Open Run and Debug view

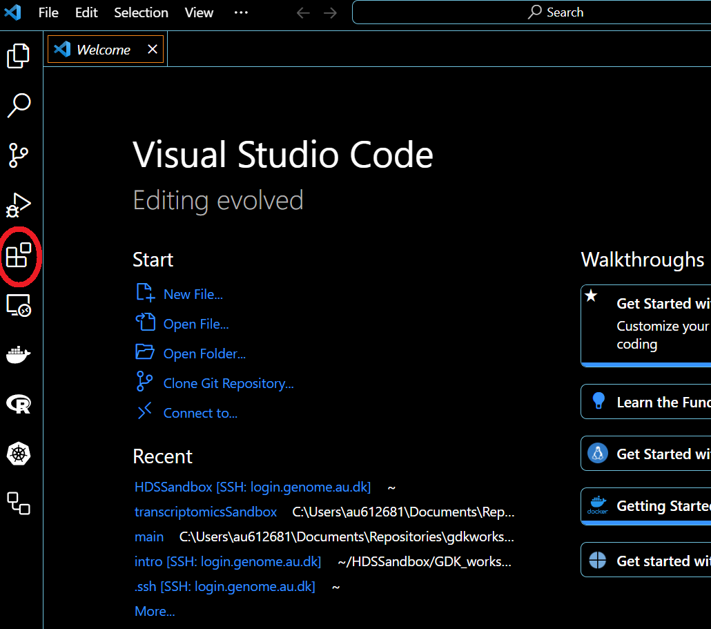point(19,205)
